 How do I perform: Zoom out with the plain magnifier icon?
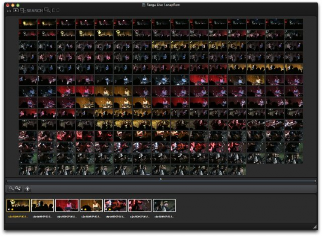coord(11,188)
